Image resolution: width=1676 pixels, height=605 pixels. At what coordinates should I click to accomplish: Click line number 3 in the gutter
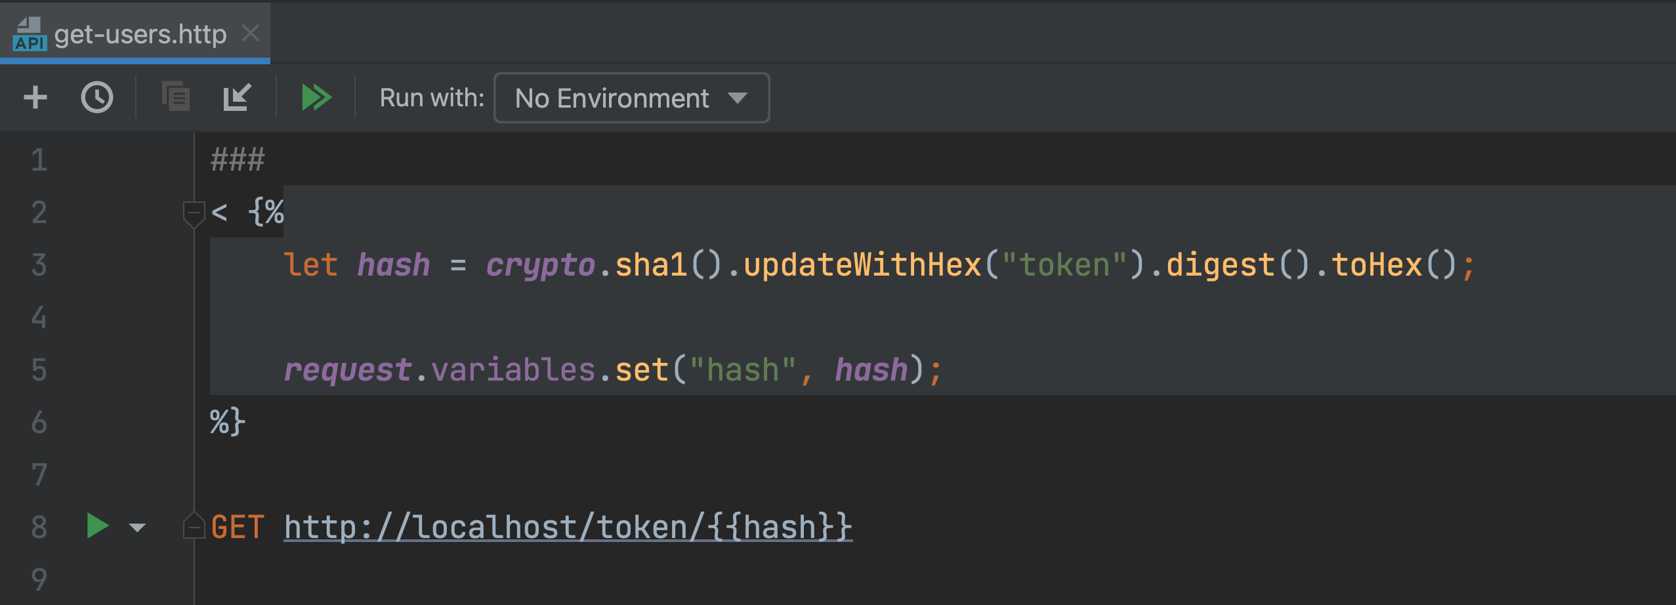pos(39,265)
